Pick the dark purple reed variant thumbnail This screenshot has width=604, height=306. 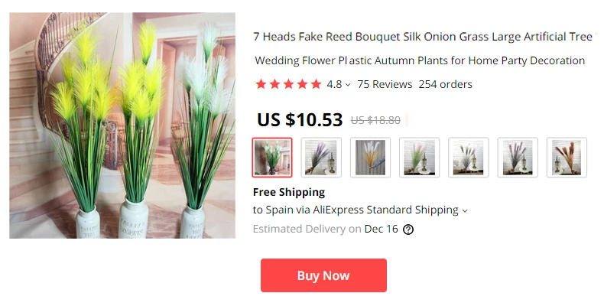[518, 158]
